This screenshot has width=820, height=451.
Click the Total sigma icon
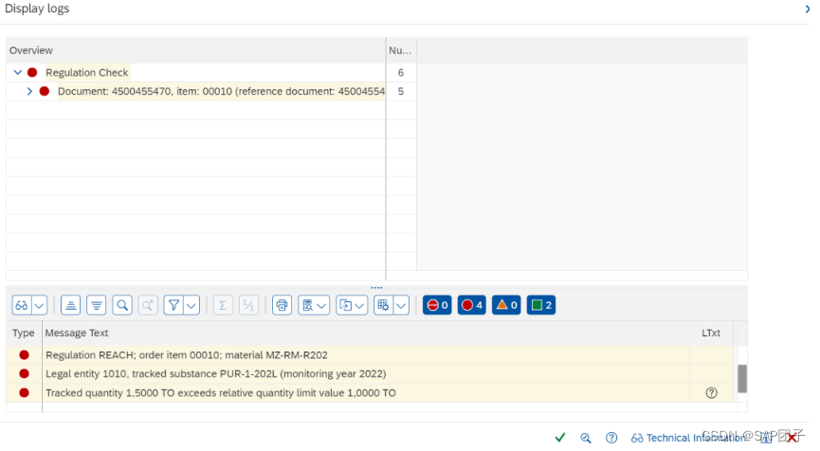(223, 305)
